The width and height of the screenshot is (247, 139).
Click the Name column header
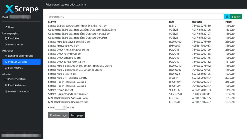[52, 22]
